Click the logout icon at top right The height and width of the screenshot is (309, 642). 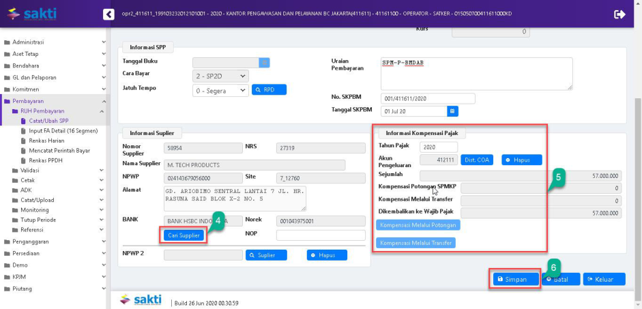[619, 14]
